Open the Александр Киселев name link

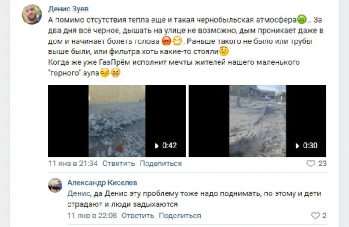click(102, 183)
